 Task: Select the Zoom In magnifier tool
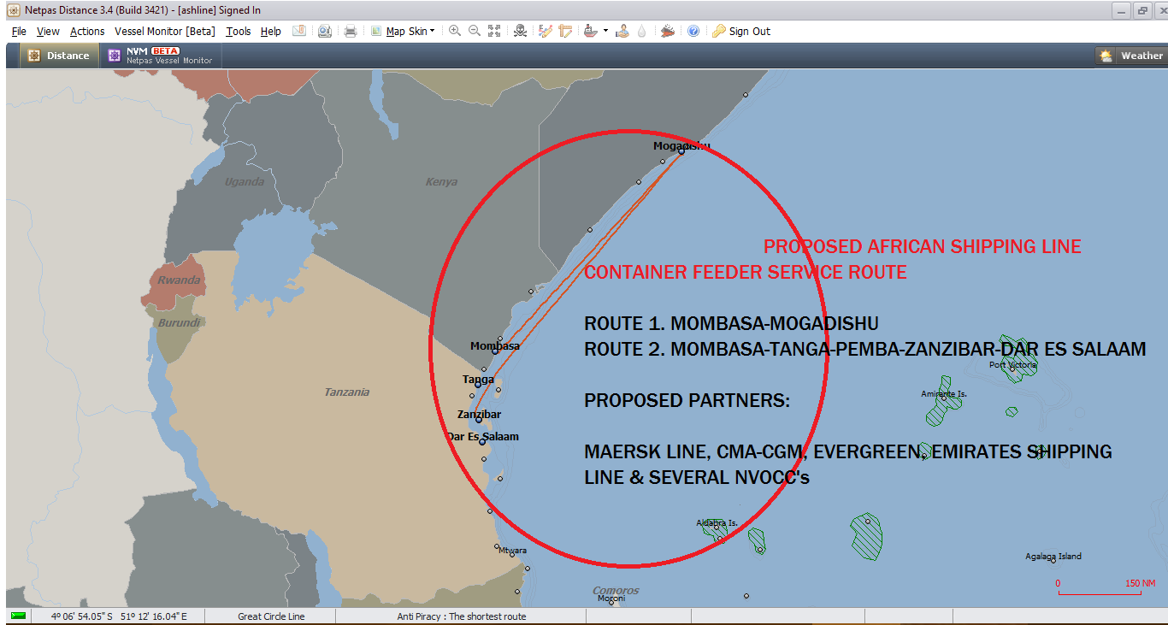click(454, 30)
